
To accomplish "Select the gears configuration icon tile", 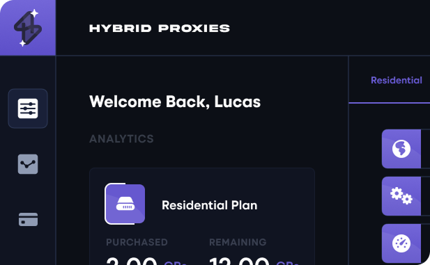I will click(401, 196).
